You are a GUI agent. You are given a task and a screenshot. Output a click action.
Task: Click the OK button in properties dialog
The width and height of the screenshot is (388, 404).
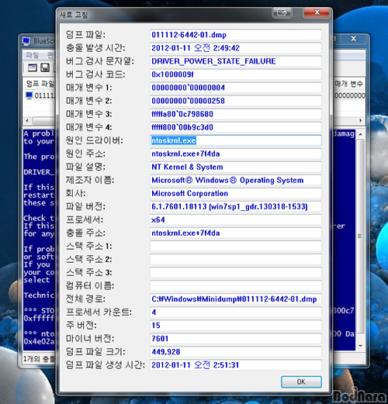click(301, 382)
